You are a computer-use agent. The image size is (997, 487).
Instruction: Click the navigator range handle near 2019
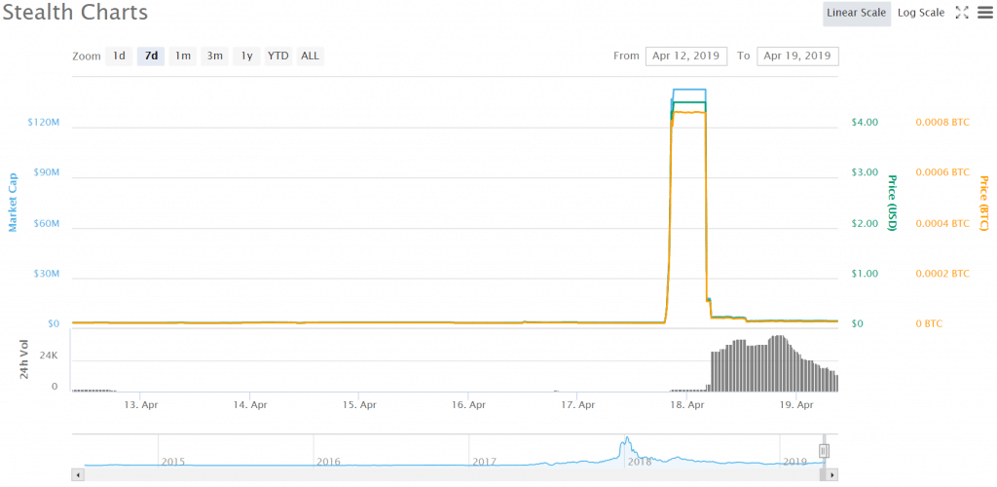click(824, 451)
